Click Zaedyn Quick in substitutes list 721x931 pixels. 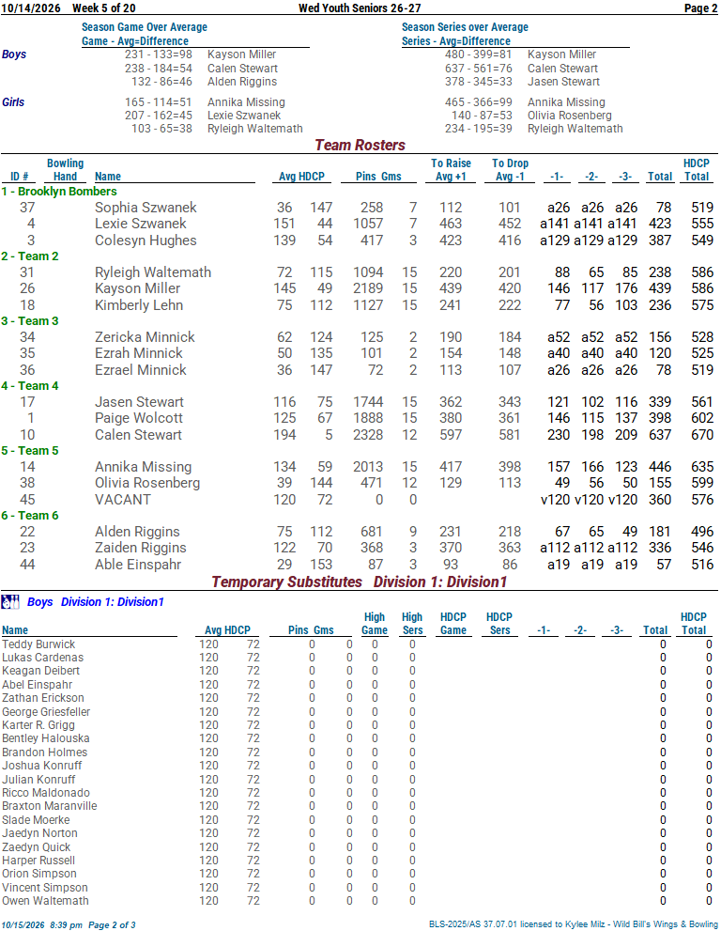(36, 846)
